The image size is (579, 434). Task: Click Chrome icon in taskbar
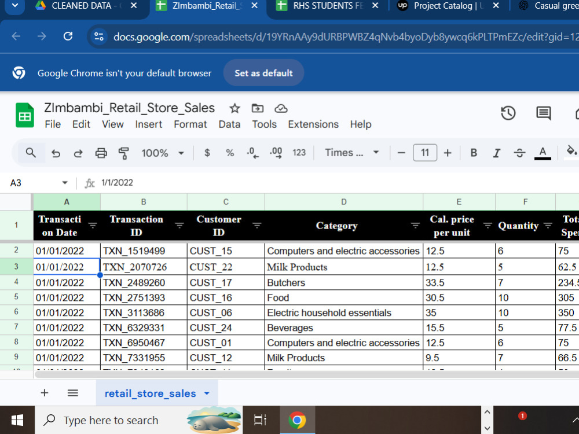pyautogui.click(x=297, y=420)
